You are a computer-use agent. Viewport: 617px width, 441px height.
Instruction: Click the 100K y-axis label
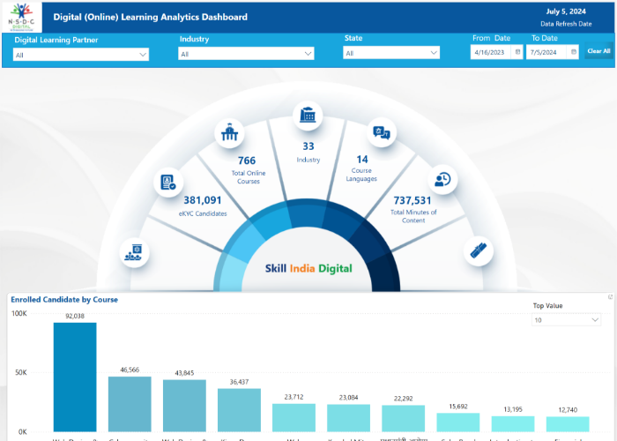[x=19, y=313]
